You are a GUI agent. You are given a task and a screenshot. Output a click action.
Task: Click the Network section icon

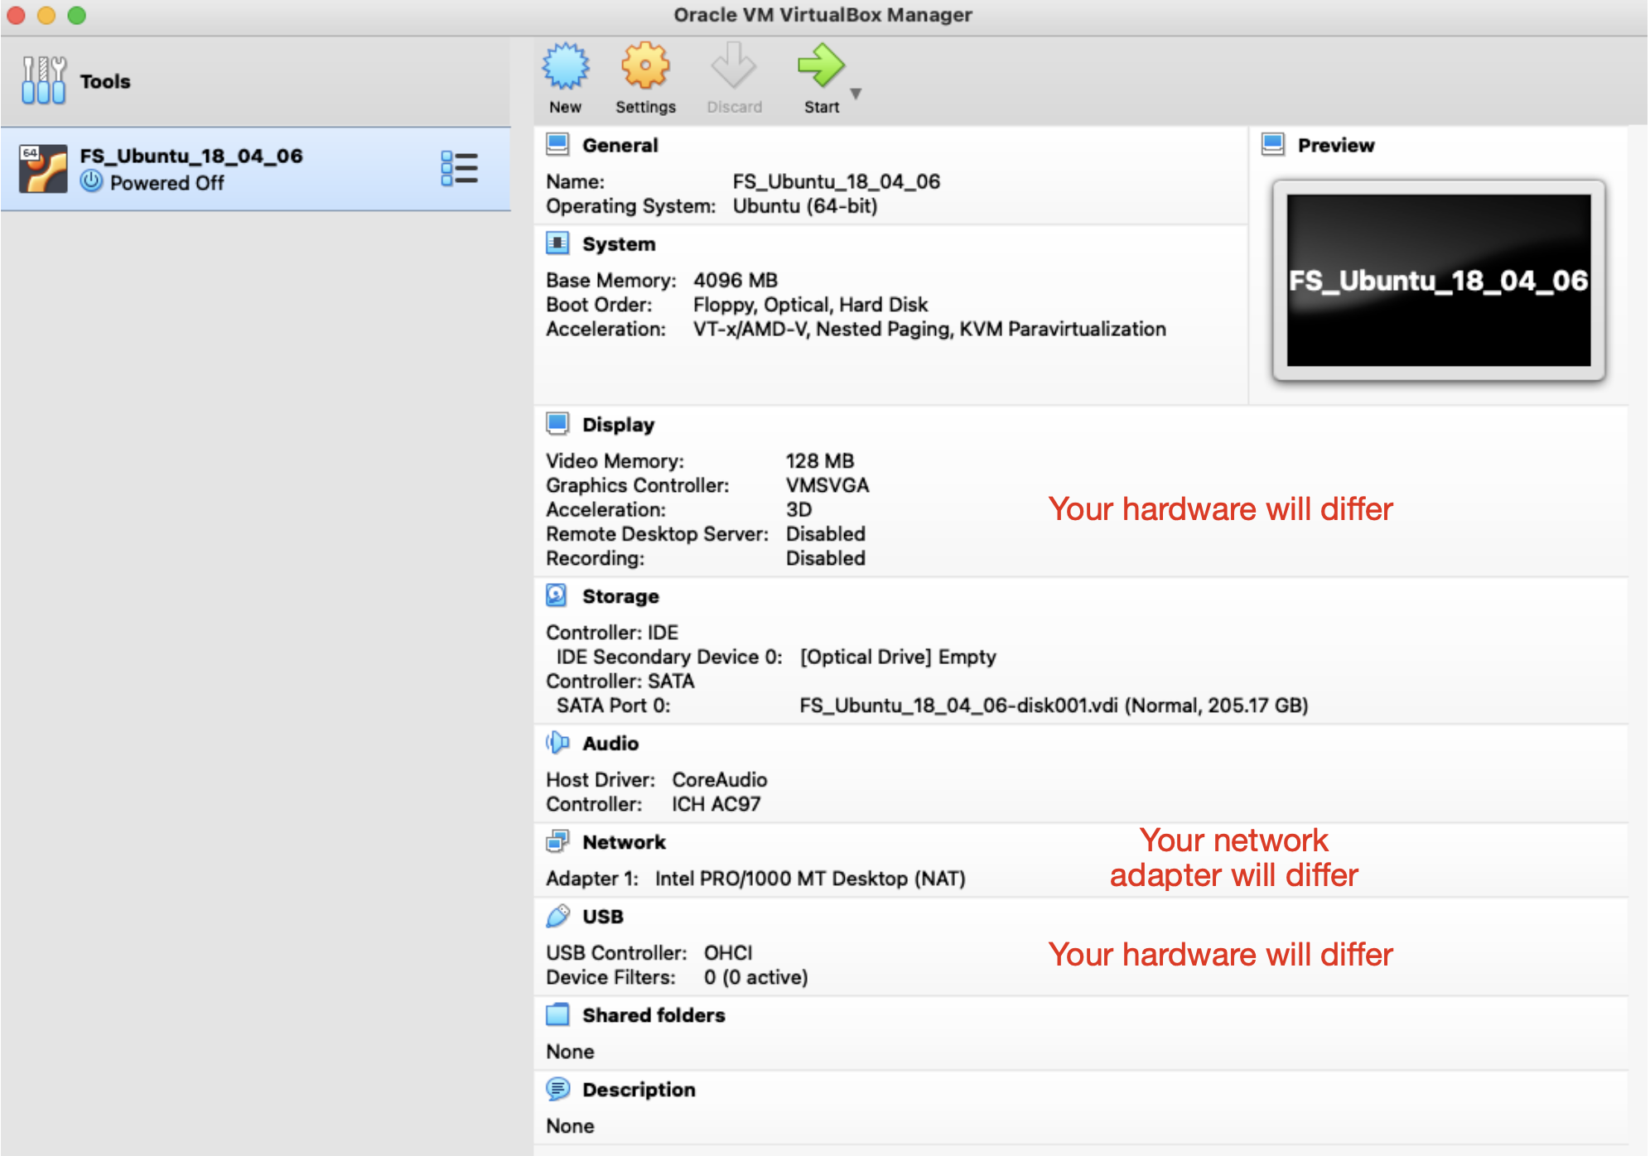coord(557,842)
